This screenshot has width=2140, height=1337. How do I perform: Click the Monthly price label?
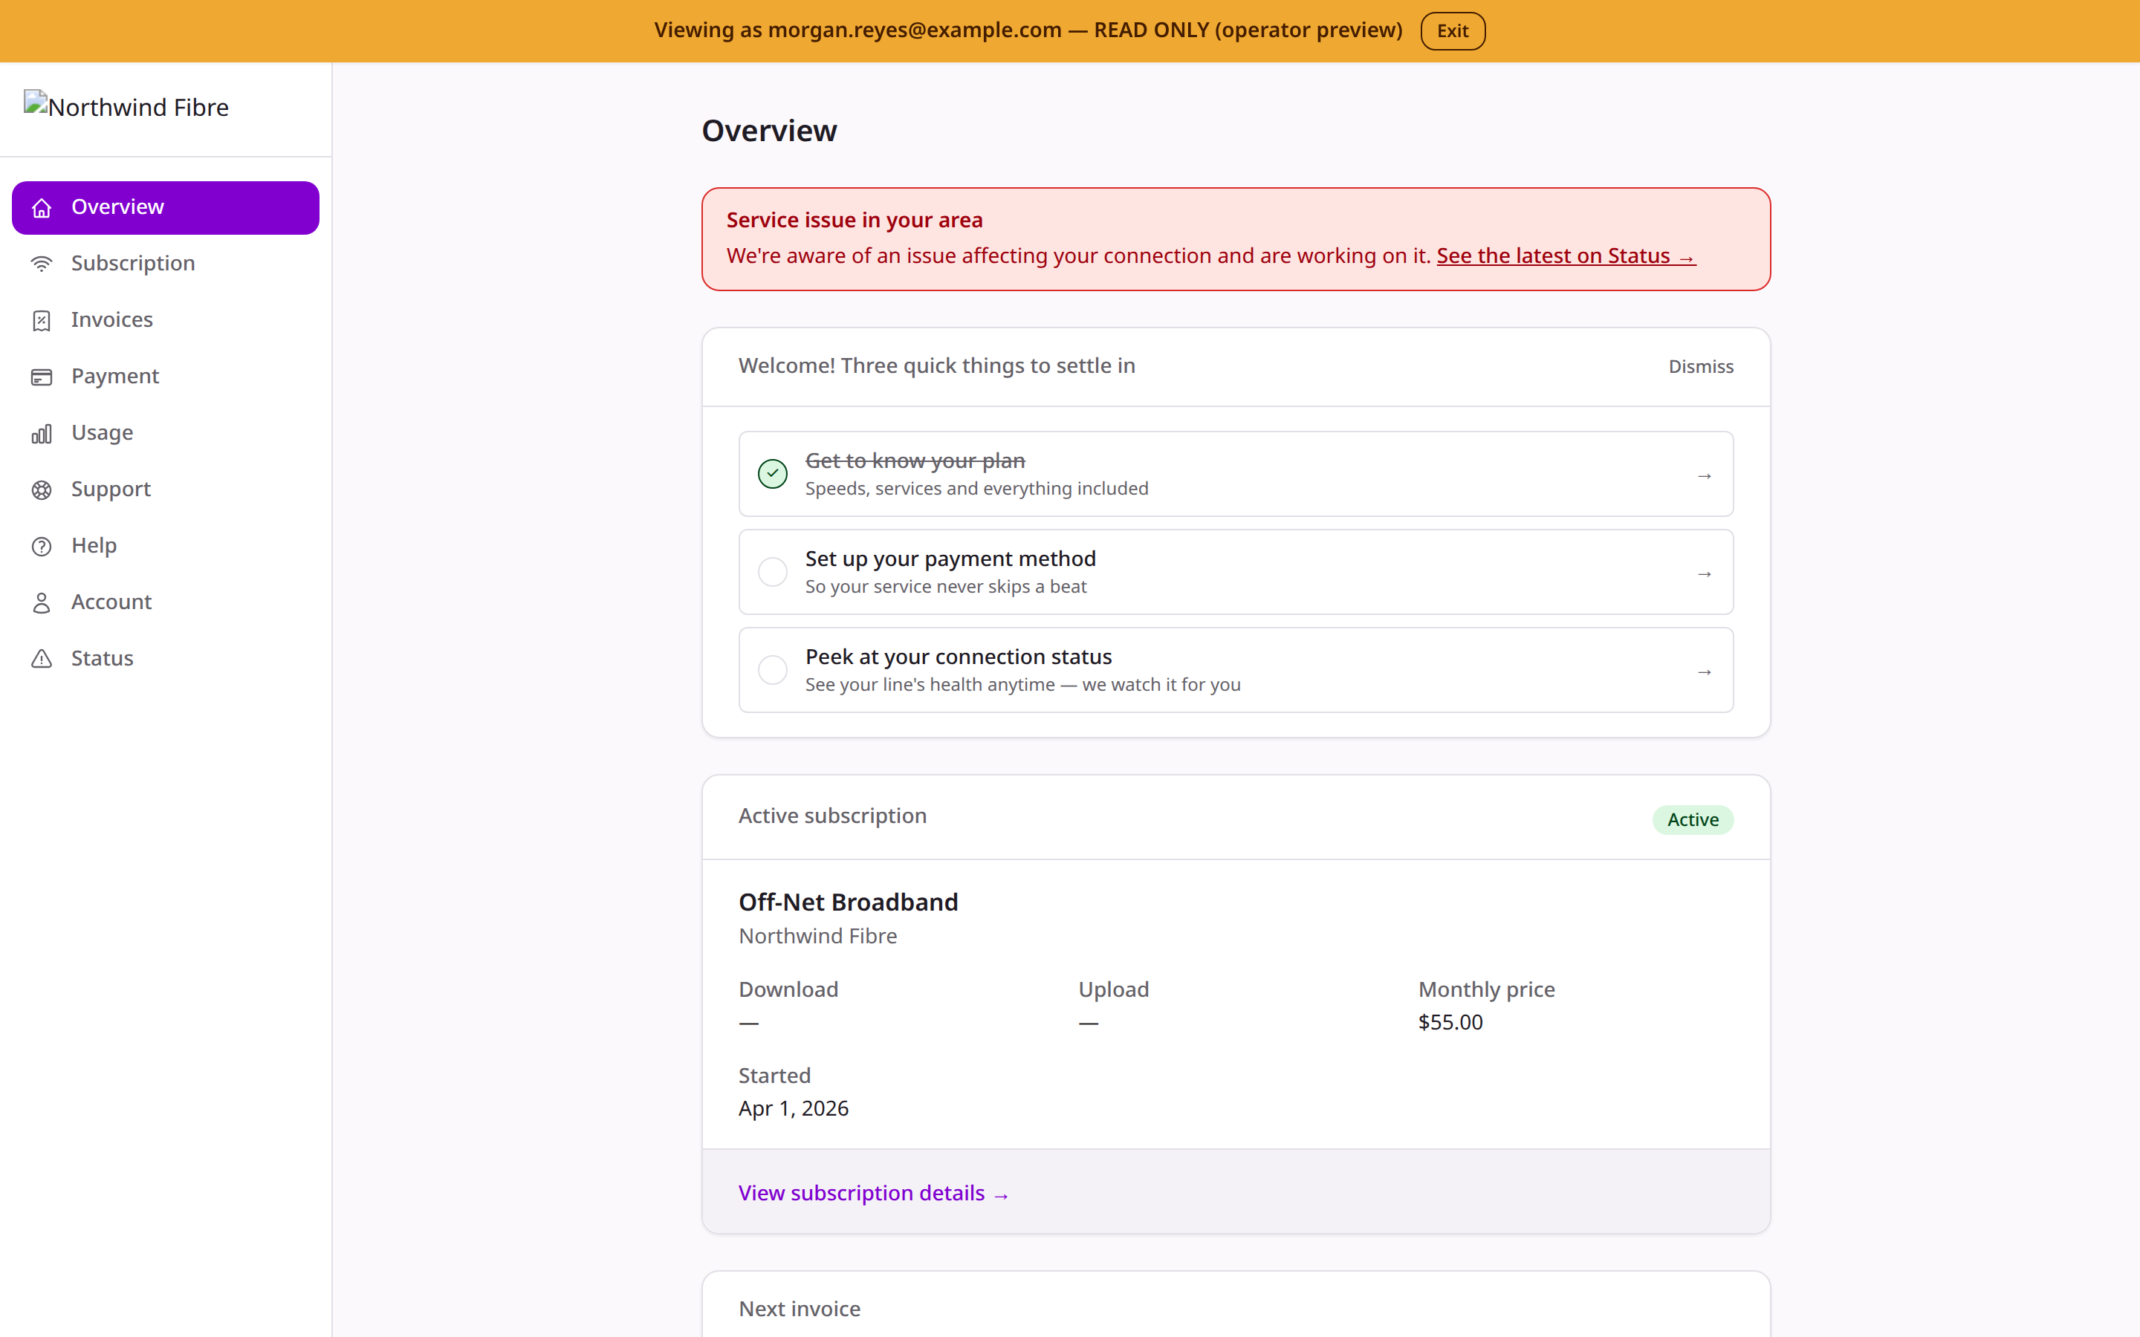click(1485, 989)
